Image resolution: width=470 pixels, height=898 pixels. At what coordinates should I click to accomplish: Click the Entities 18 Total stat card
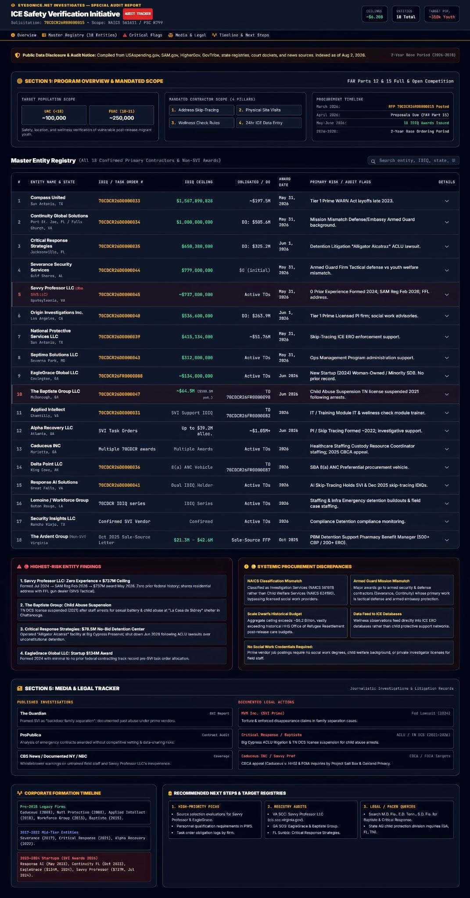coord(405,14)
